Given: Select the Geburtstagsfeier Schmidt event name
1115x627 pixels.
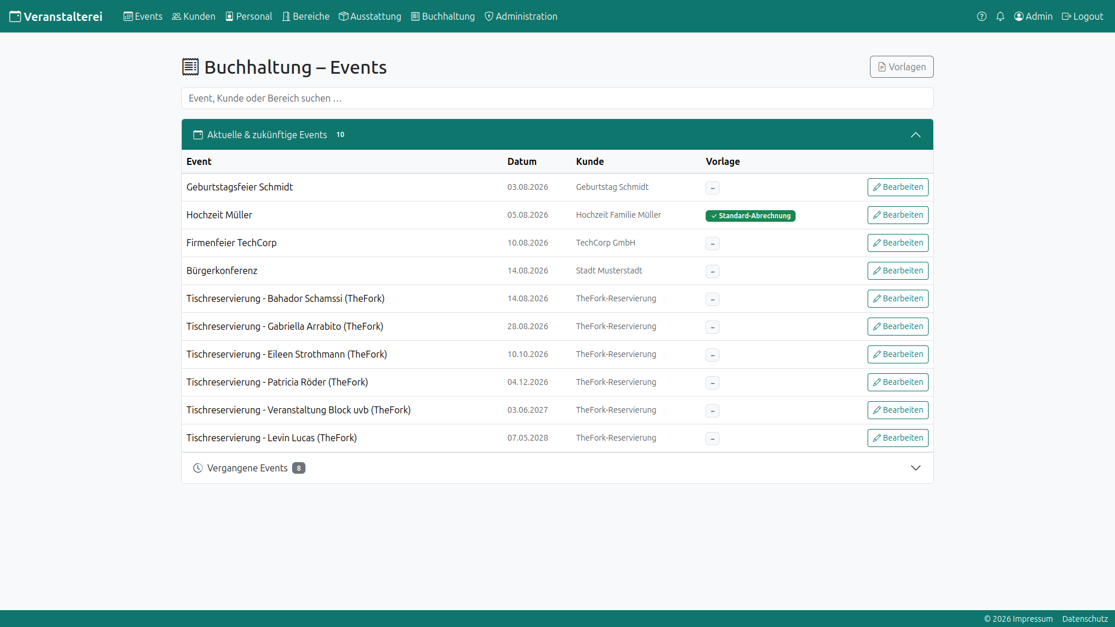Looking at the screenshot, I should tap(239, 187).
